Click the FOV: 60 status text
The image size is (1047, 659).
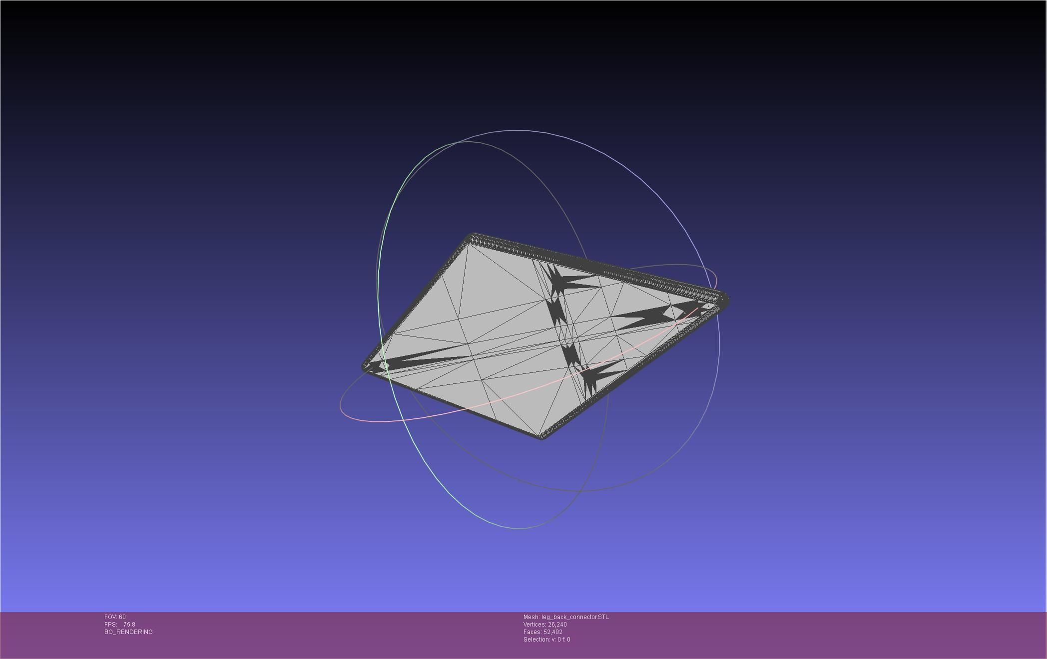(x=115, y=617)
